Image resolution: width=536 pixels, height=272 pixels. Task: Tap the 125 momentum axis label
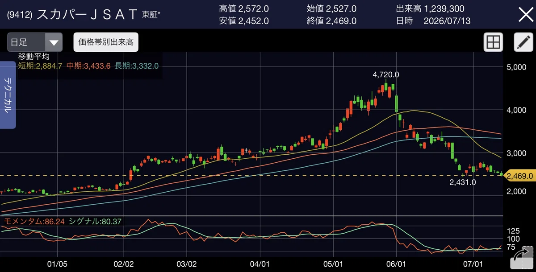[x=512, y=231]
